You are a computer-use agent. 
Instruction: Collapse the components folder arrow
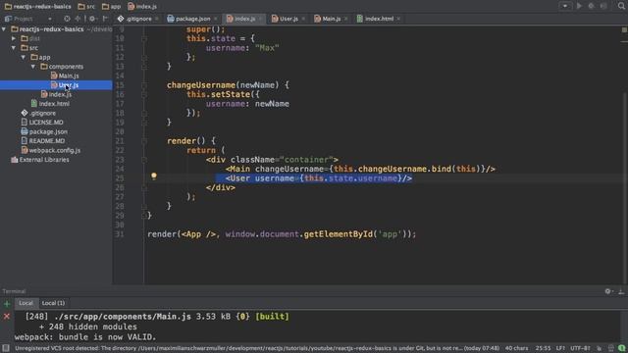pos(33,67)
